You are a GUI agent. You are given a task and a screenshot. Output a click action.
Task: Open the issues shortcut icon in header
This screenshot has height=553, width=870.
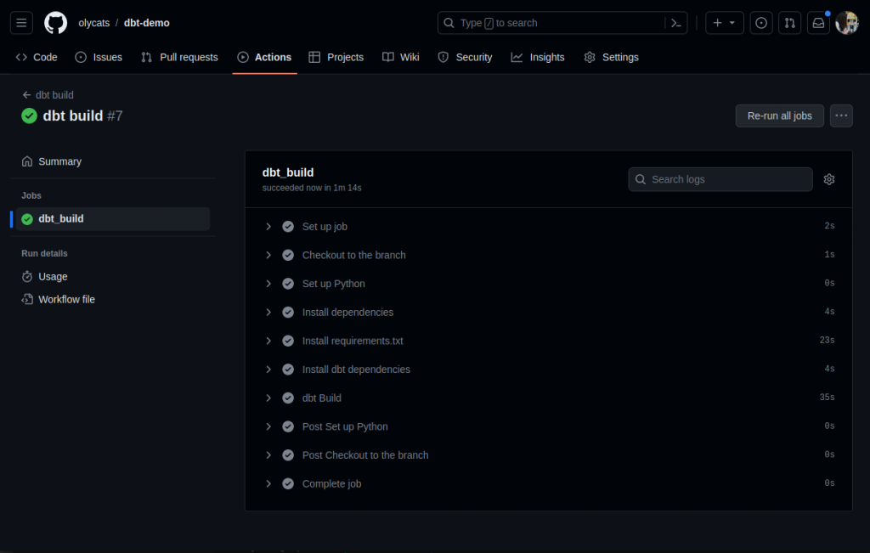pyautogui.click(x=760, y=23)
